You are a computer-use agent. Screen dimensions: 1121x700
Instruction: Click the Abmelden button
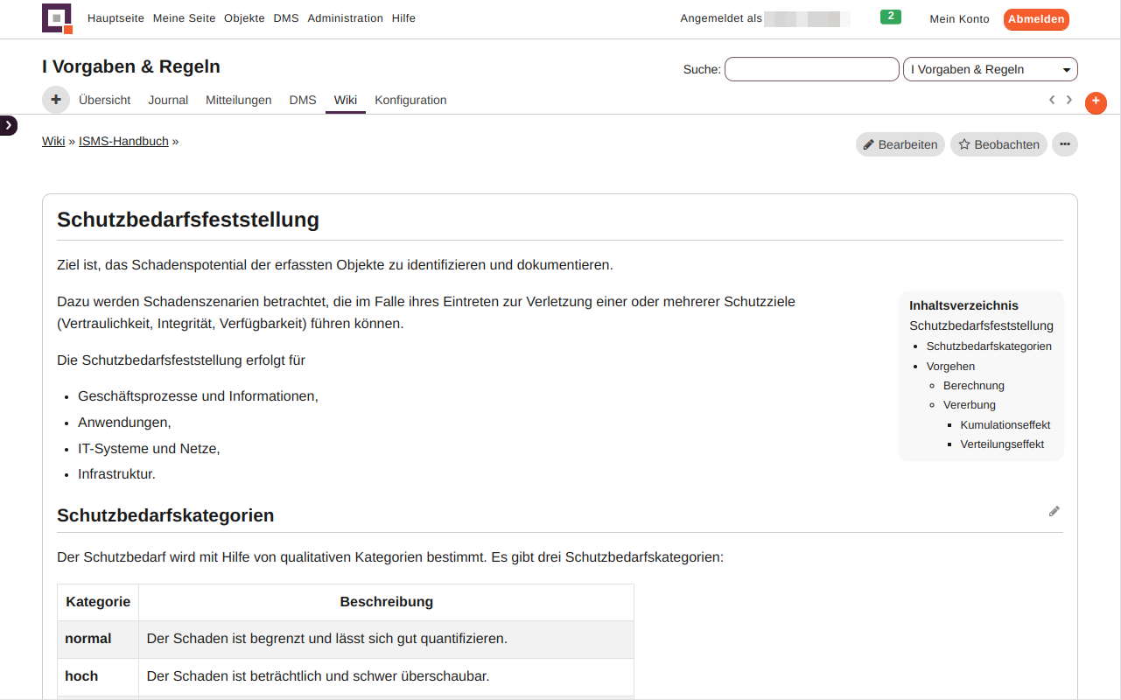(1035, 18)
